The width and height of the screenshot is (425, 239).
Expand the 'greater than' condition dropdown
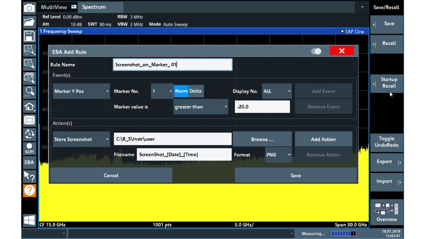[x=201, y=107]
